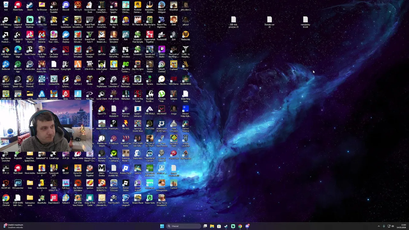Viewport: 409px width, 230px height.
Task: Select the Tor Browser icon
Action: 42,6
